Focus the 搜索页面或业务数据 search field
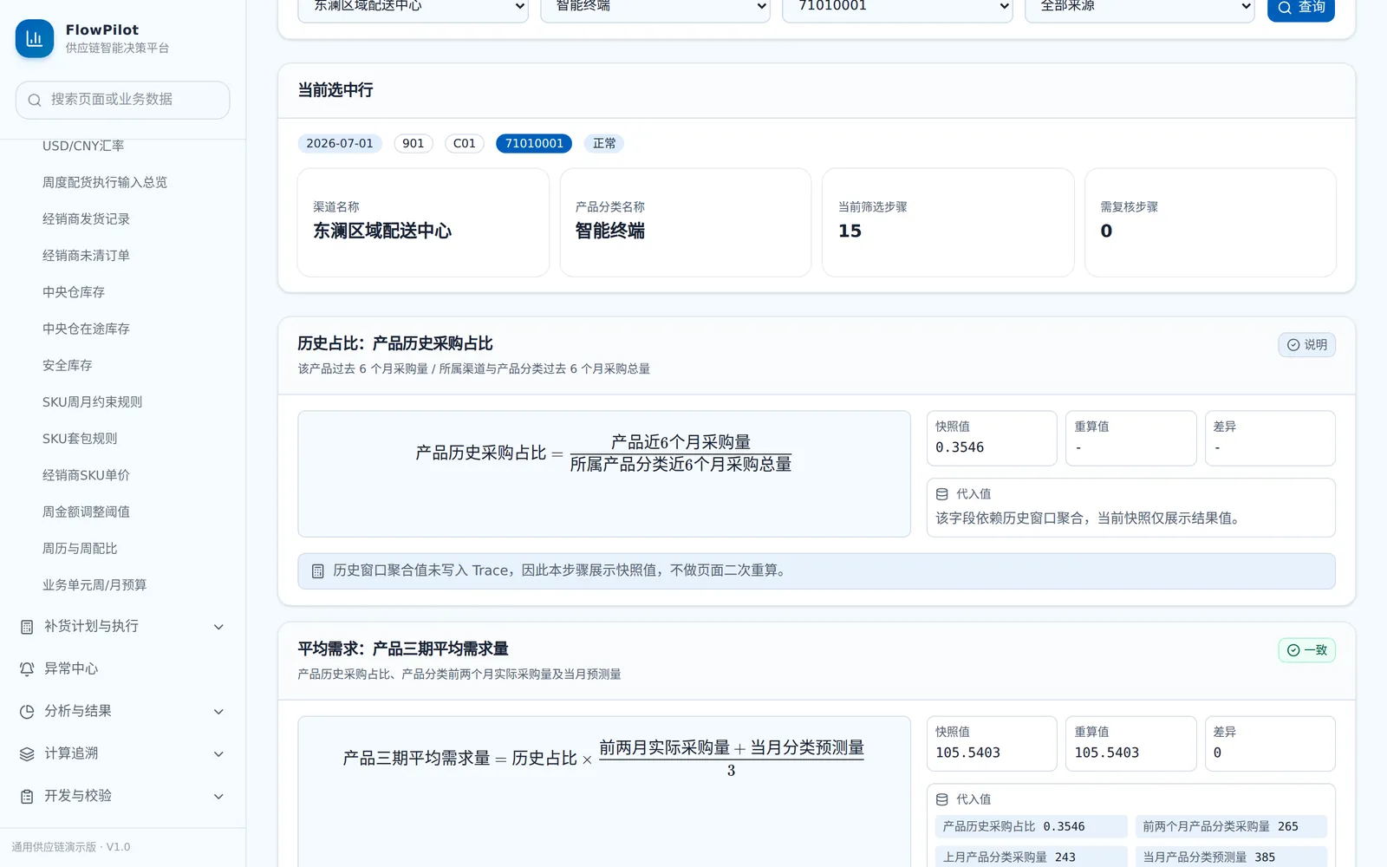 coord(122,101)
